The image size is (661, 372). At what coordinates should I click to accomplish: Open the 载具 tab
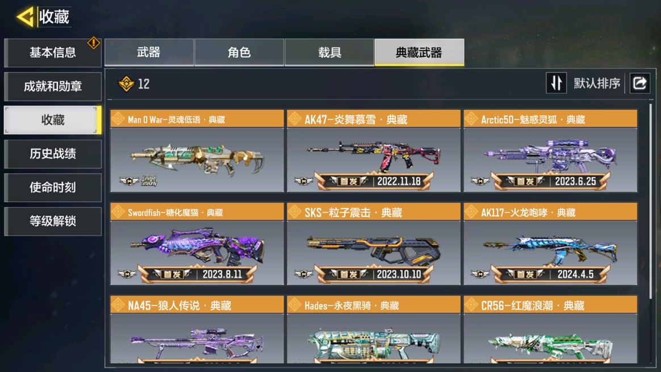(x=329, y=52)
